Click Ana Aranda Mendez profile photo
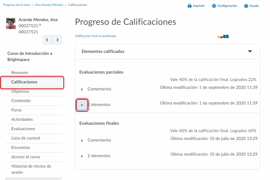Screen dimensions: 270x180 (x=11, y=23)
